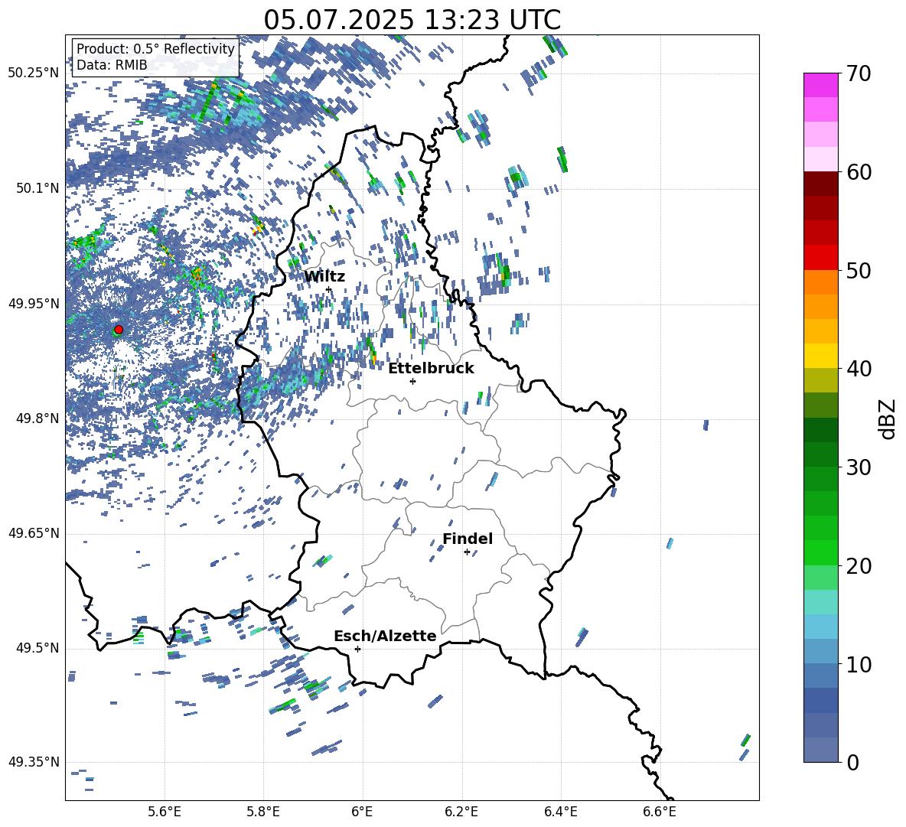This screenshot has width=906, height=827.
Task: Click the 5.6°E longitude label
Action: (x=165, y=812)
